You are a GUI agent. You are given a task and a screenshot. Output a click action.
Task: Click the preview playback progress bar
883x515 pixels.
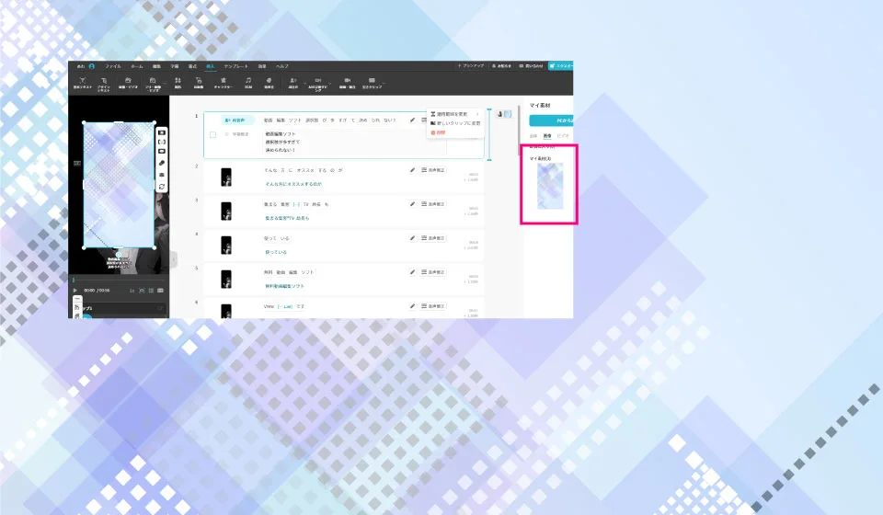point(120,280)
